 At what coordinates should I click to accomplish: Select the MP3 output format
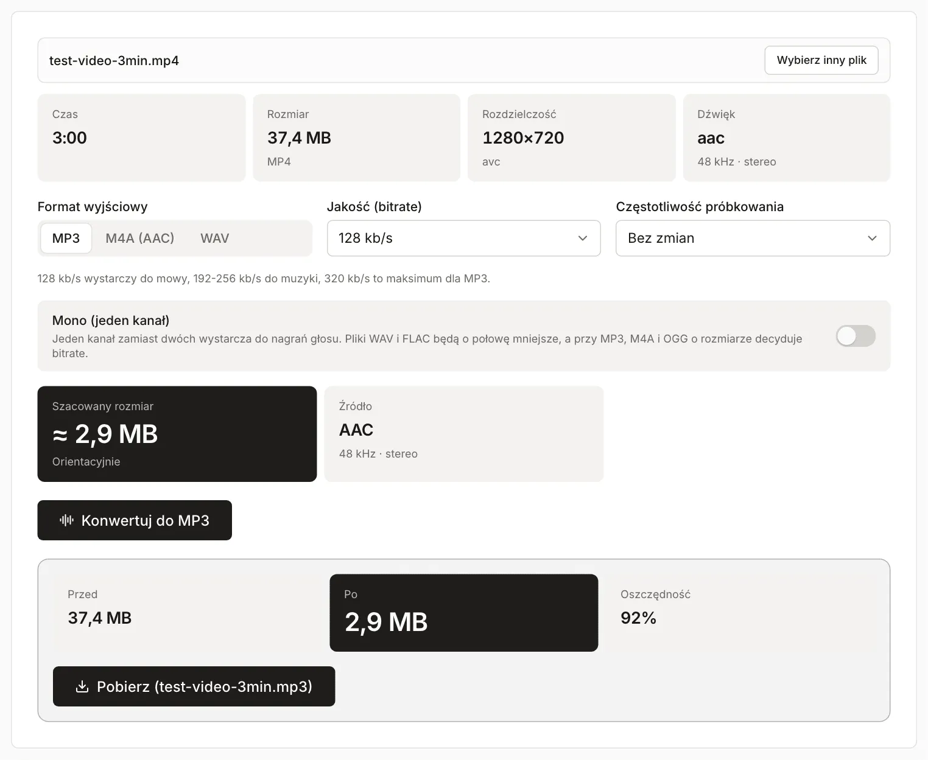66,238
